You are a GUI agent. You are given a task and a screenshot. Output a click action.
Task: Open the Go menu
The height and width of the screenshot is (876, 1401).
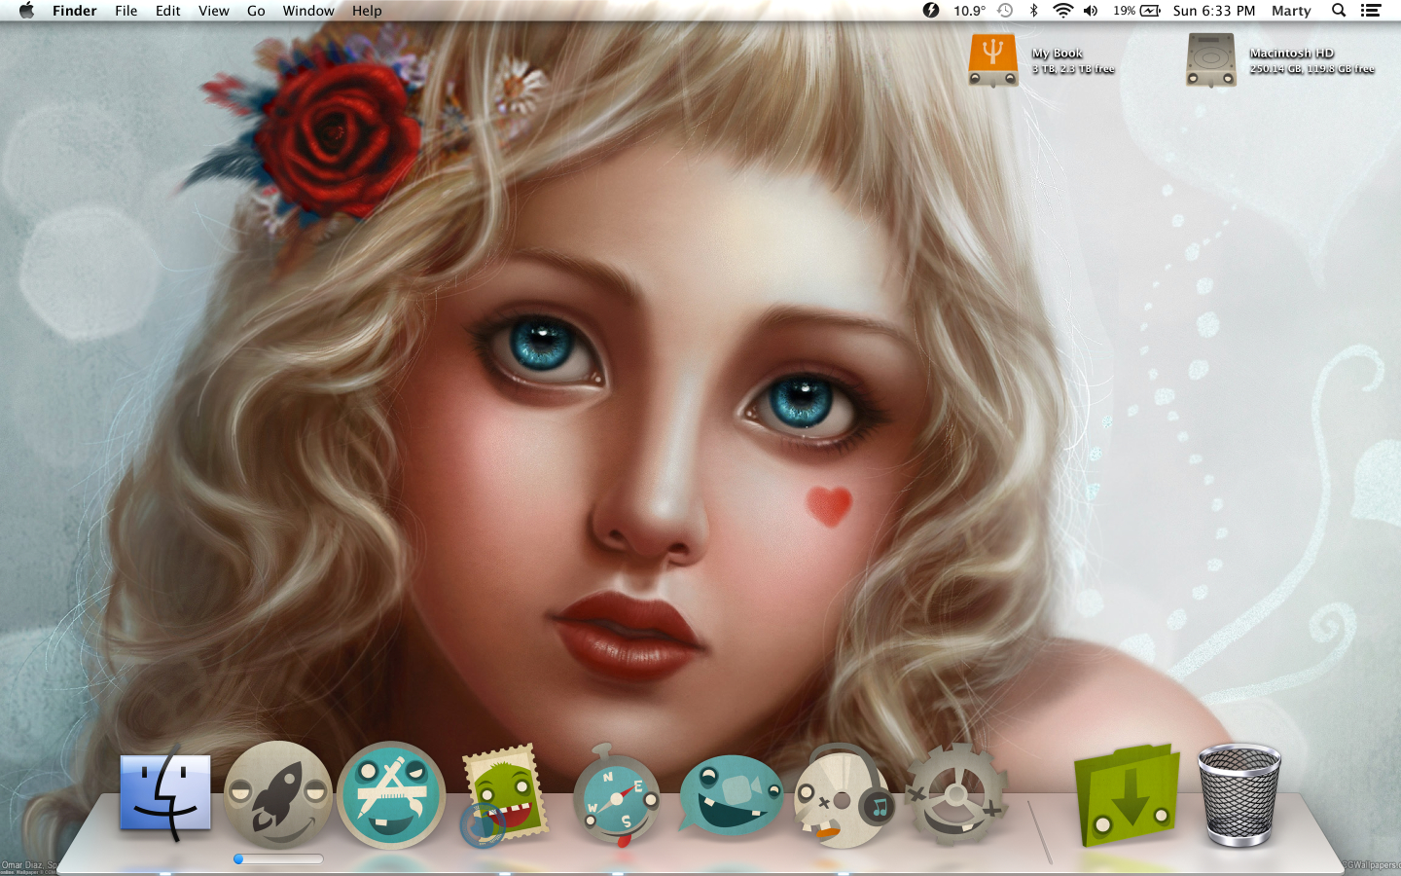pos(256,11)
